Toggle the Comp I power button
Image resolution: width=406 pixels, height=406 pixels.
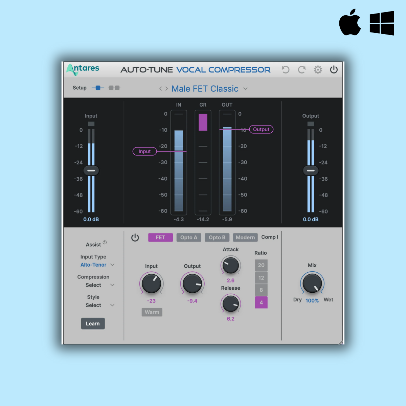tap(135, 238)
